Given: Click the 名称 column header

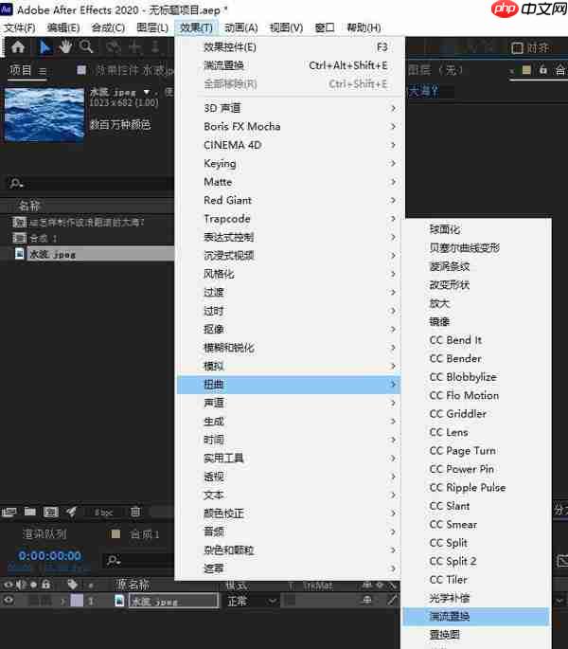Looking at the screenshot, I should click(x=28, y=206).
